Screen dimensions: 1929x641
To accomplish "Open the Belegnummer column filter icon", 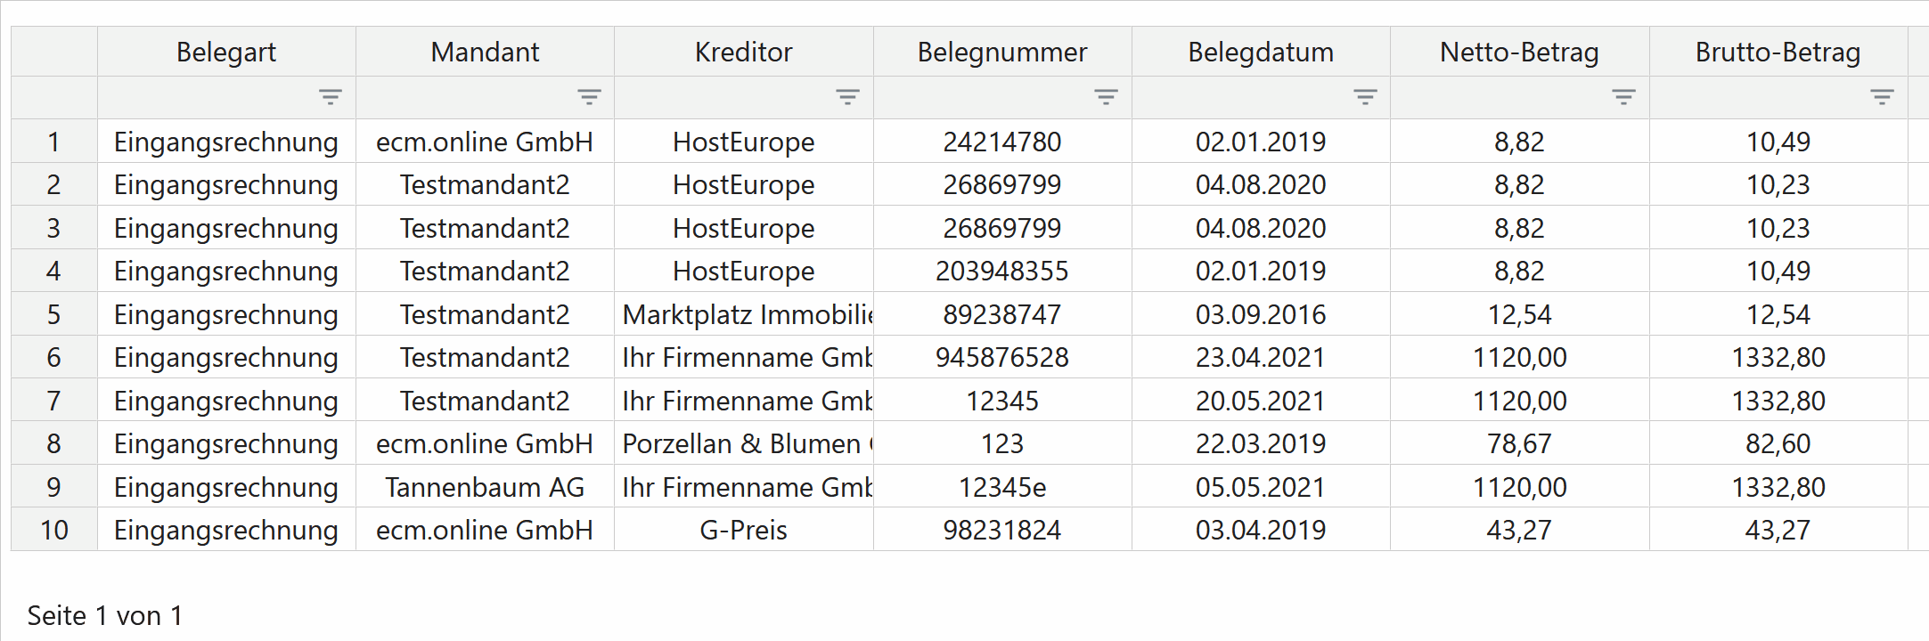I will (1106, 97).
